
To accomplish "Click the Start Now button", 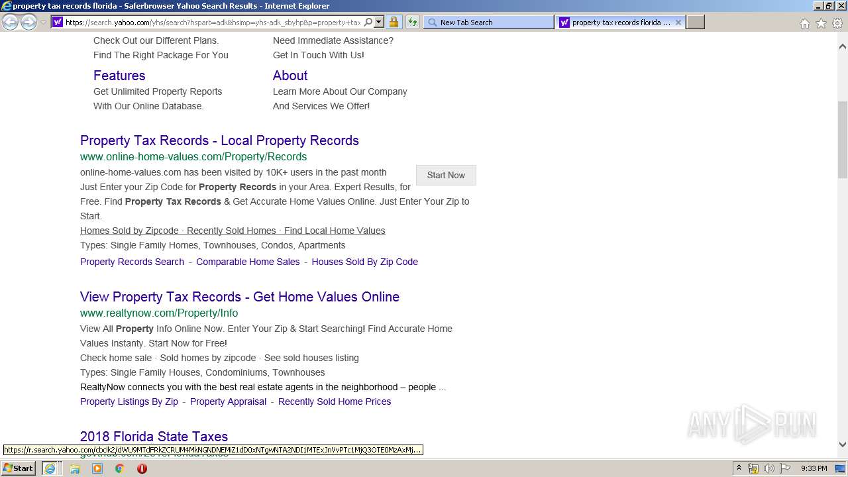I will pyautogui.click(x=446, y=175).
